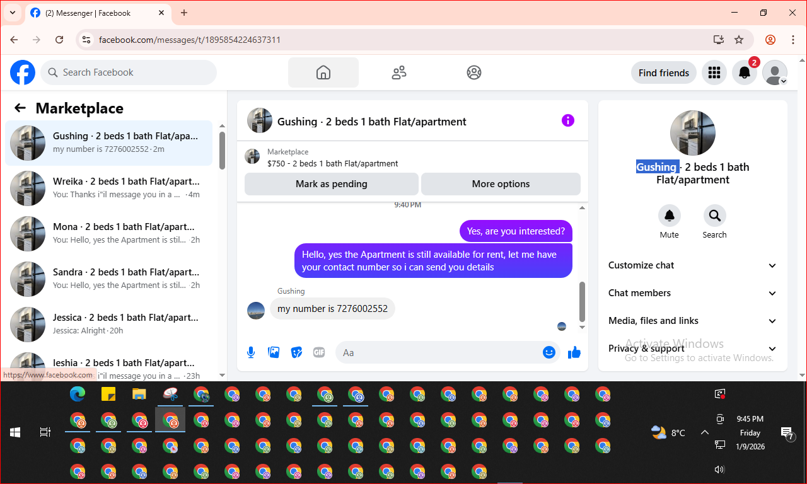Open the Facebook logo home link
Viewport: 807px width, 484px height.
click(x=23, y=72)
